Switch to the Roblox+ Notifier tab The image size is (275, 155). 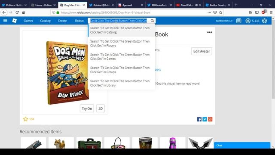pos(14,5)
